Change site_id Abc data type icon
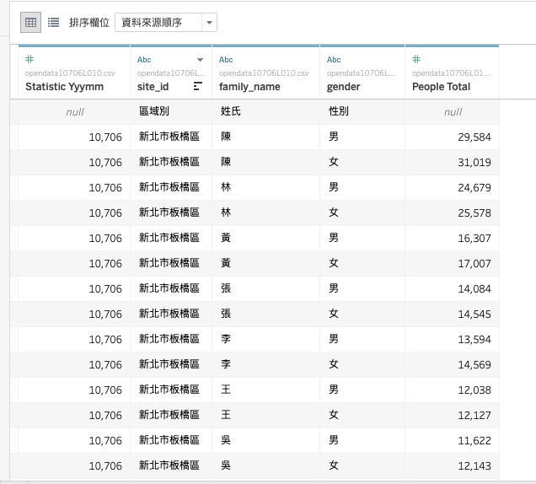Viewport: 536px width, 484px height. coord(144,60)
